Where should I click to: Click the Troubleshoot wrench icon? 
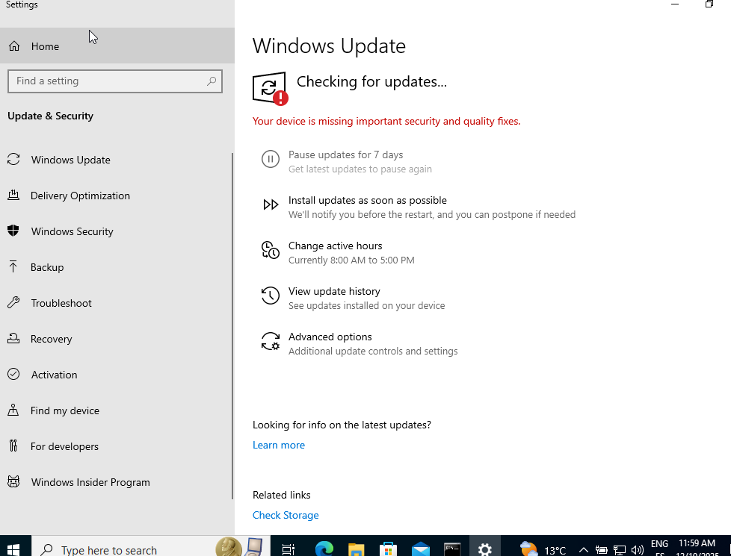tap(13, 303)
